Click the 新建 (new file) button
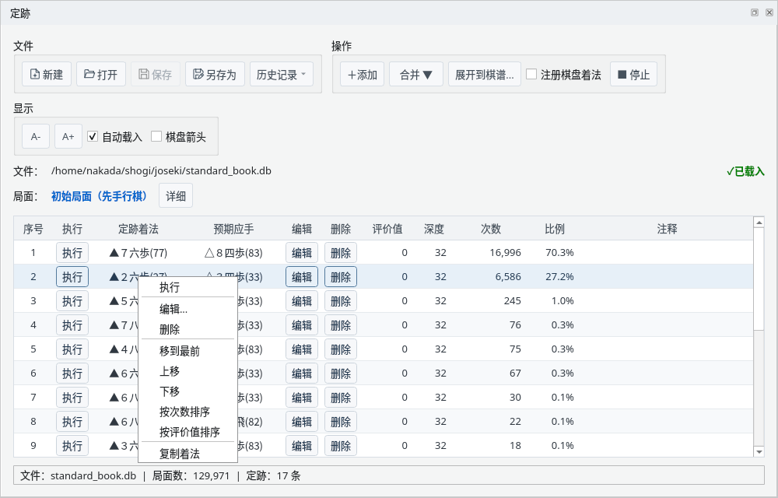778x498 pixels. click(47, 75)
